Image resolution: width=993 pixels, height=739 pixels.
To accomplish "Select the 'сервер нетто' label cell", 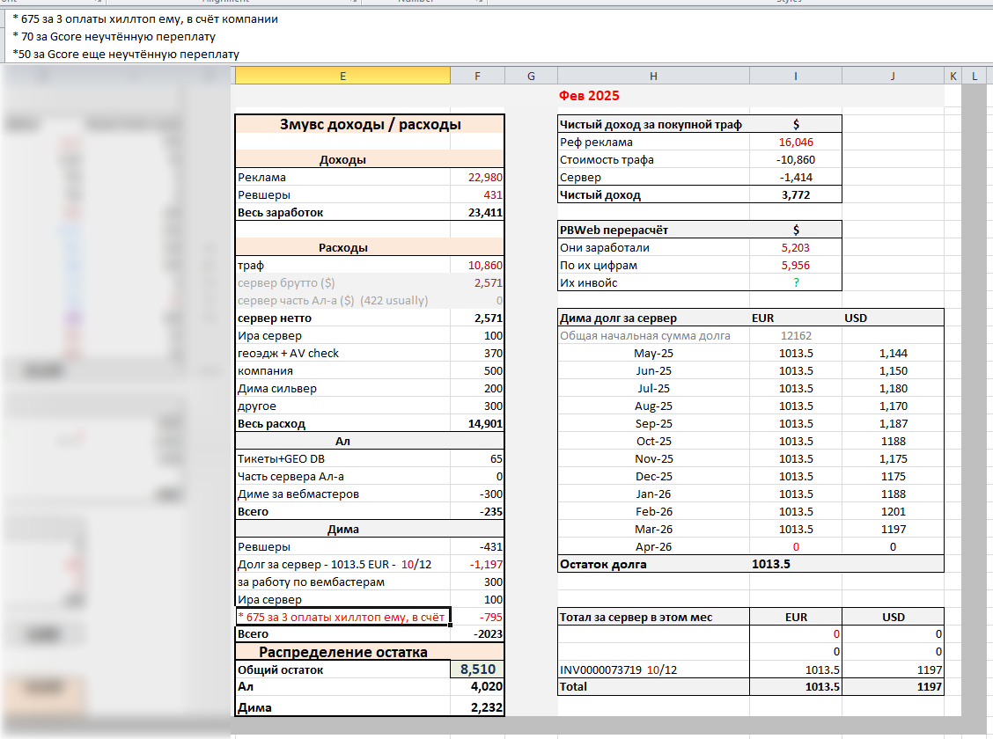I will pyautogui.click(x=275, y=318).
